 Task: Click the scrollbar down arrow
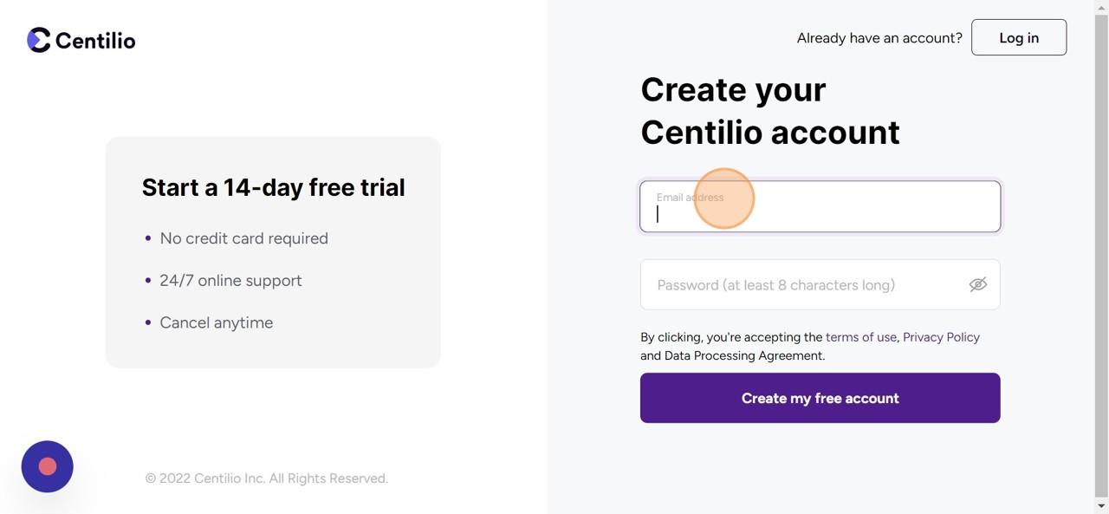1101,506
